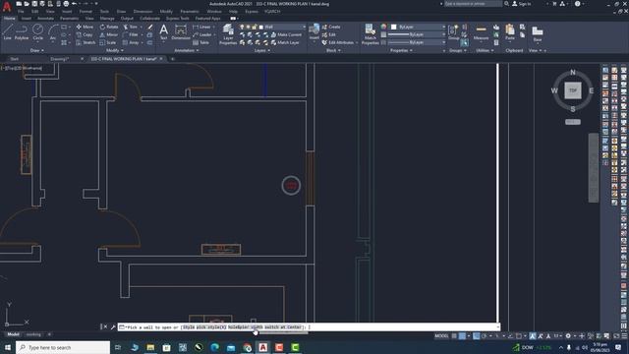Click TOP face on the ViewCube
The width and height of the screenshot is (629, 354).
(x=573, y=90)
